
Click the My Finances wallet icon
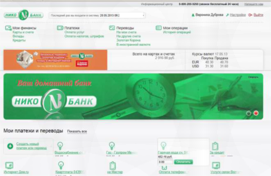(8, 28)
